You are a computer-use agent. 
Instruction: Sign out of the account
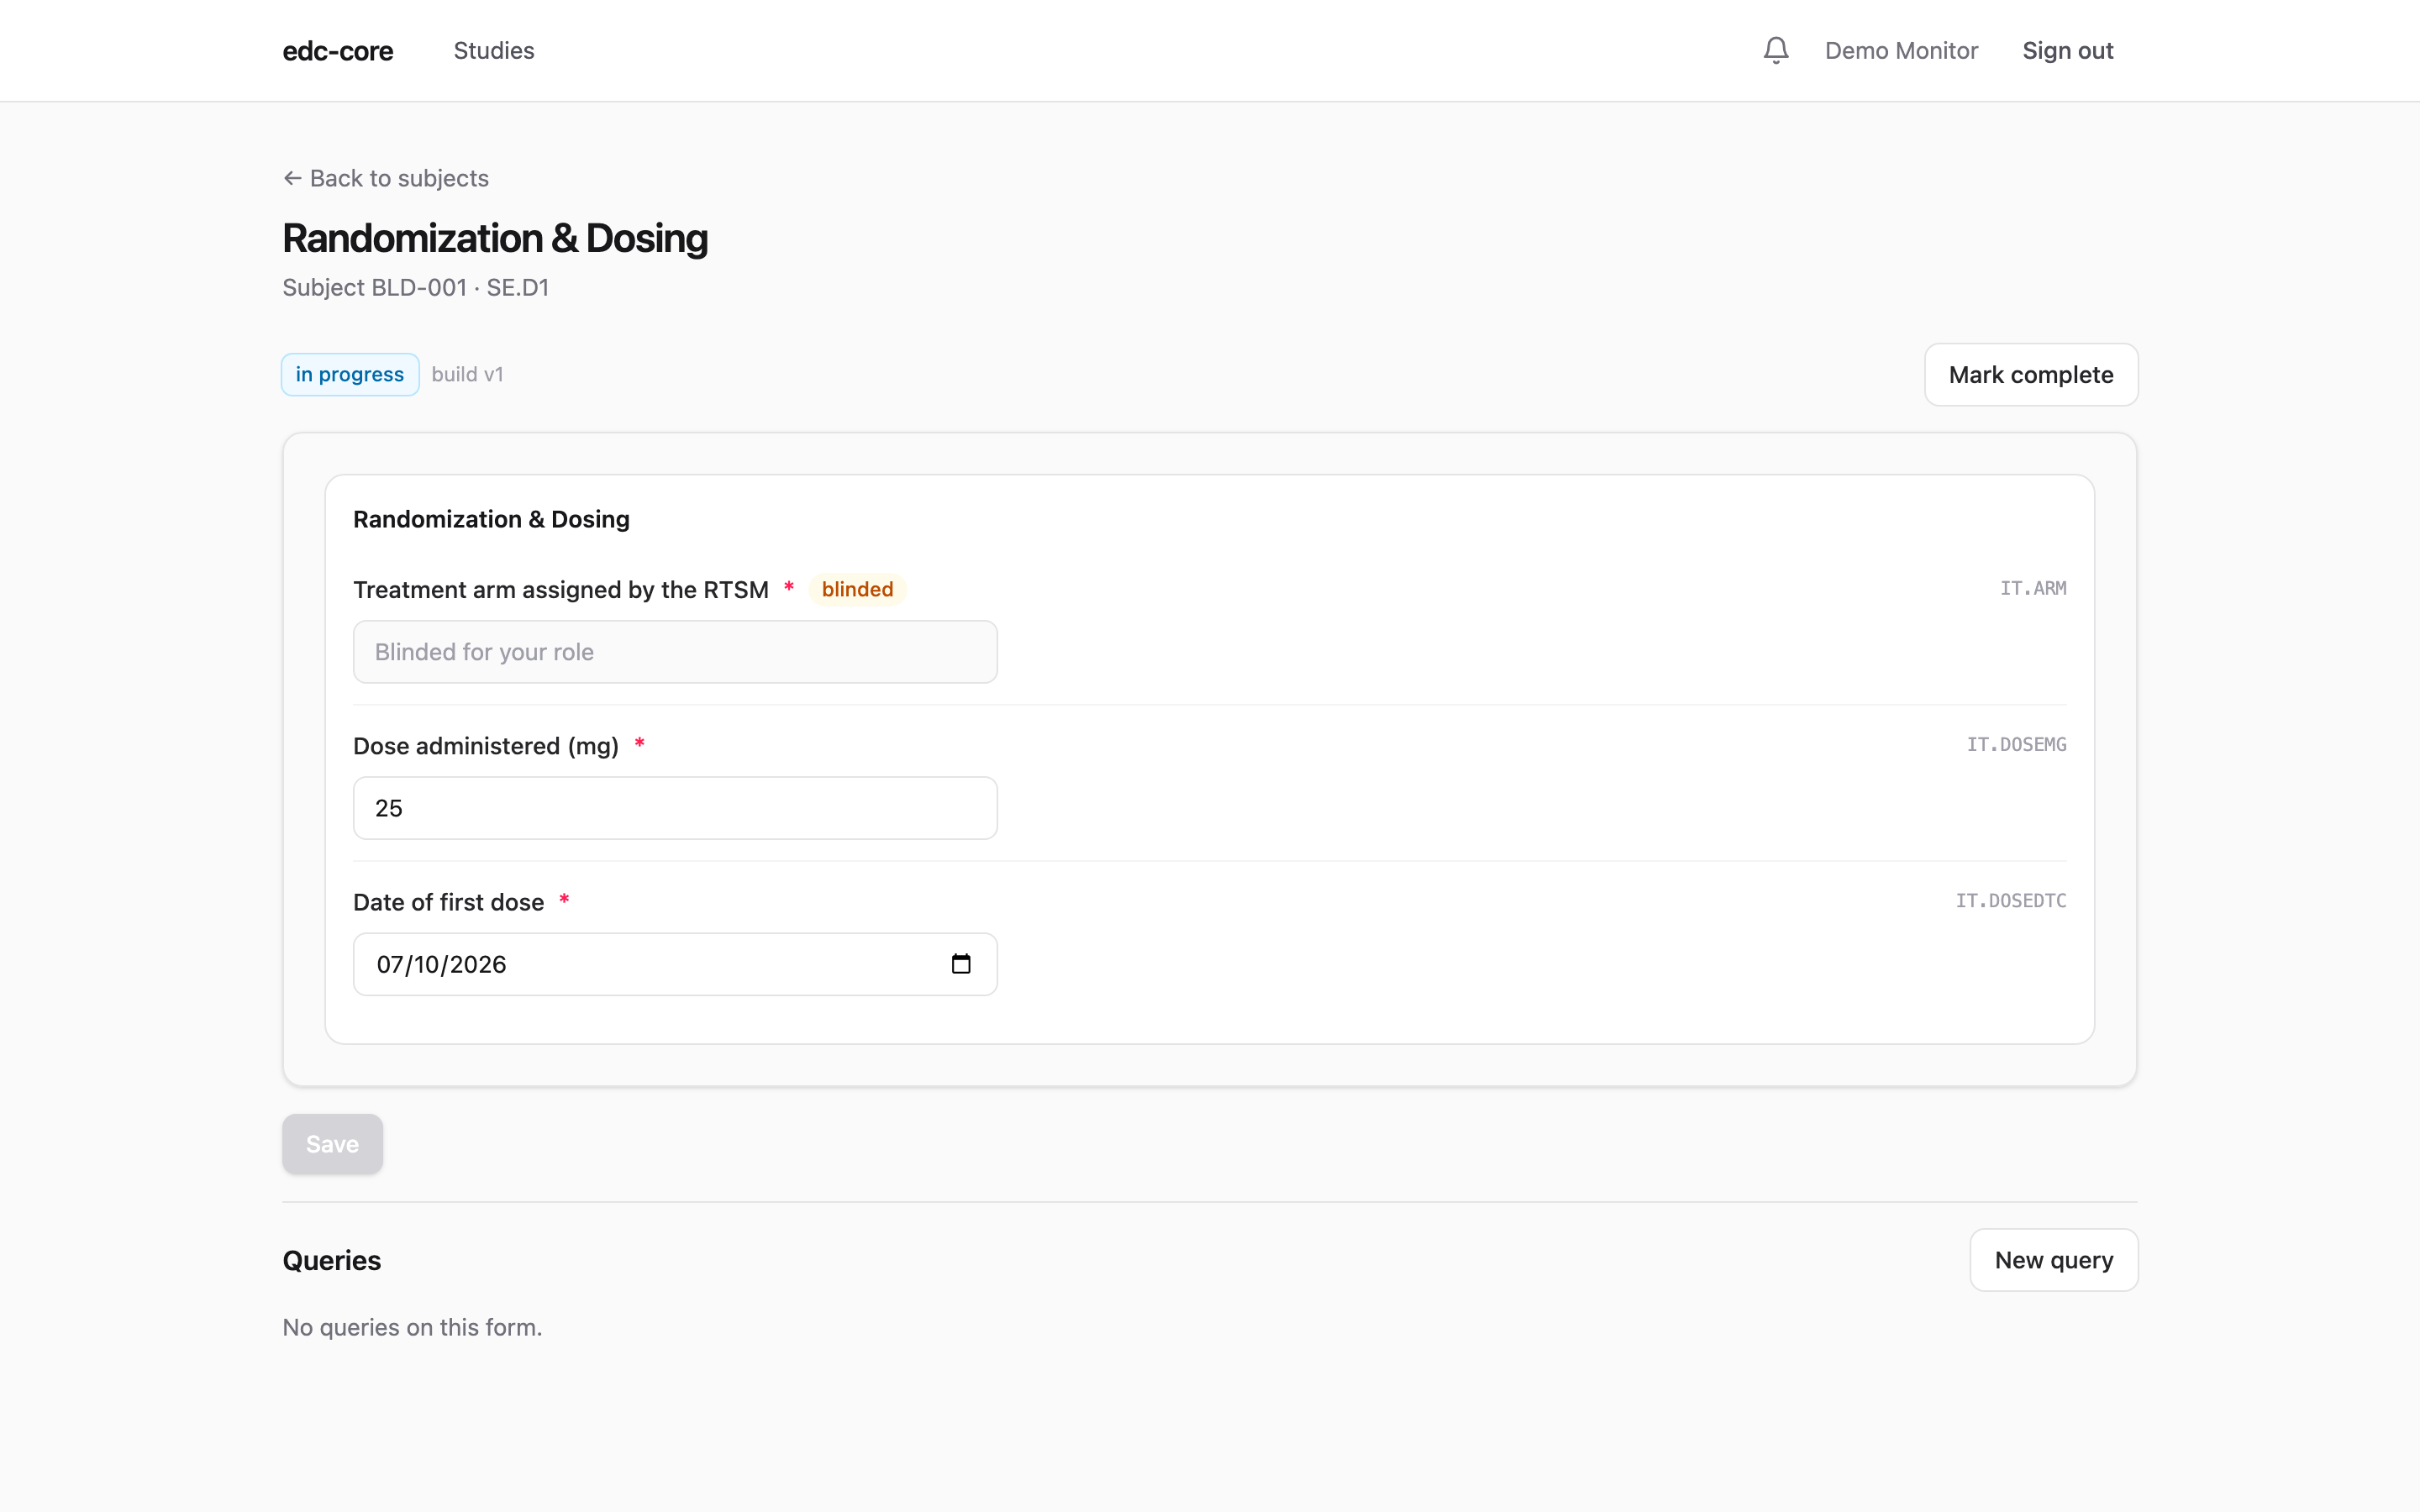2067,50
